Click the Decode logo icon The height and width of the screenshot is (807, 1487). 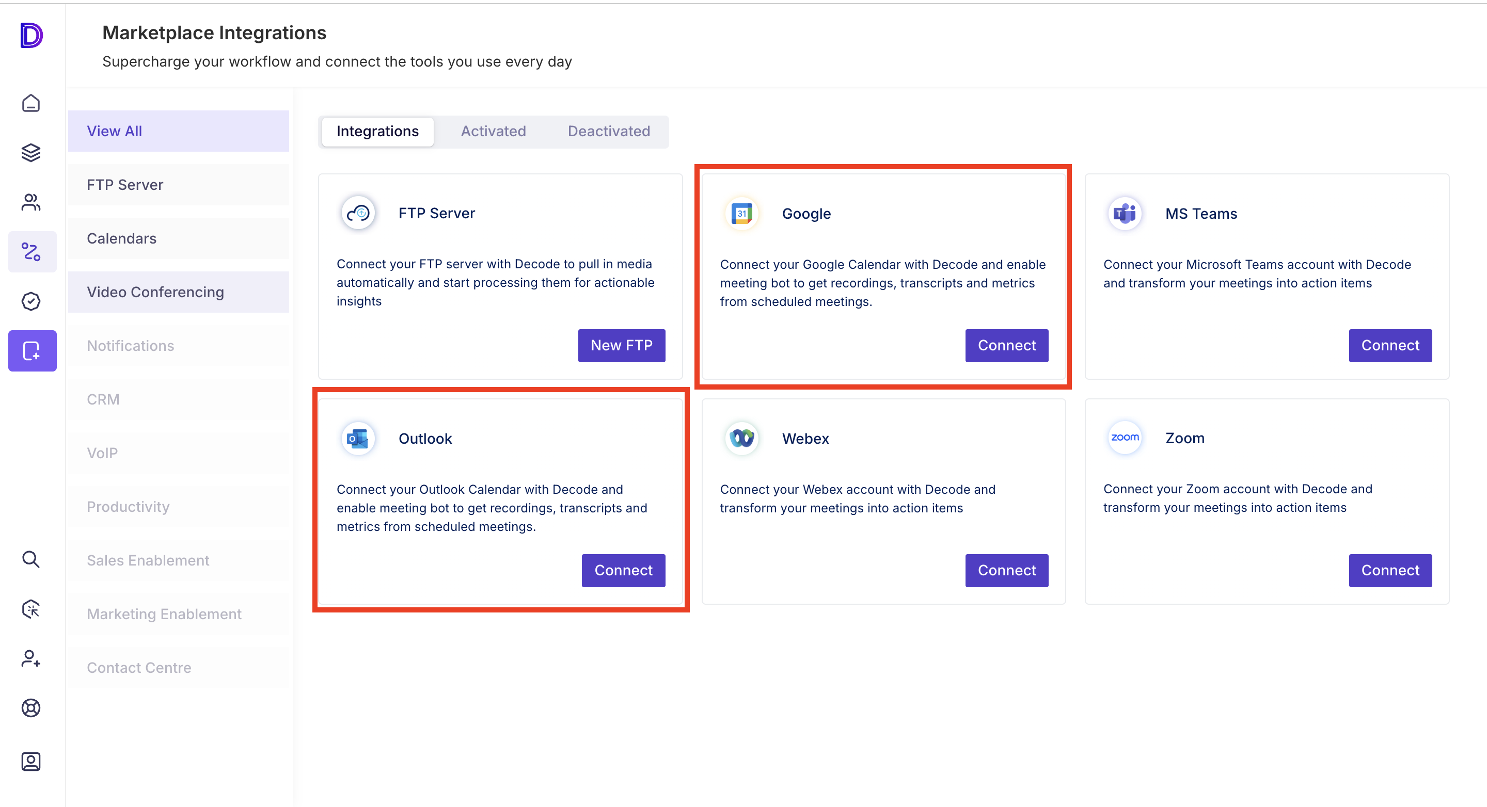pos(31,35)
